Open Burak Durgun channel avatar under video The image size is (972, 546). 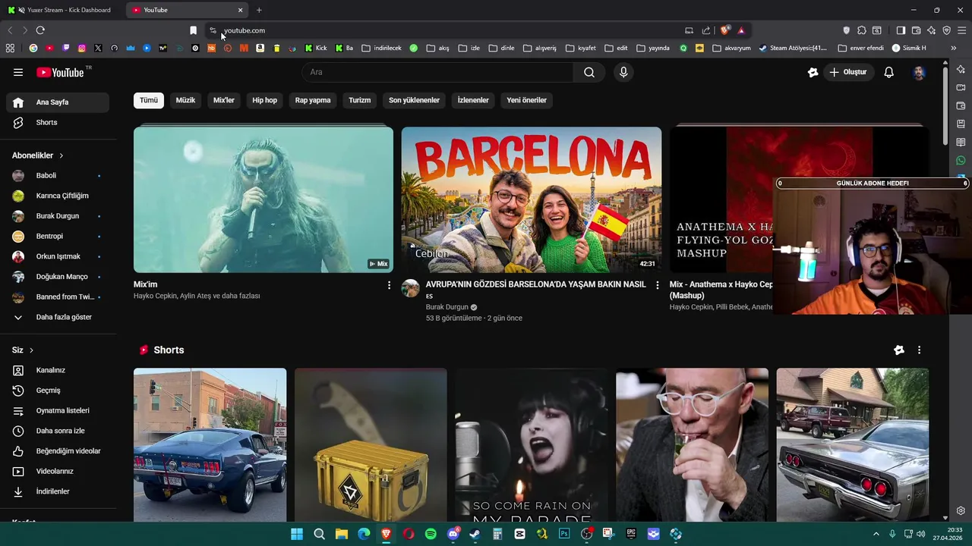(x=411, y=288)
